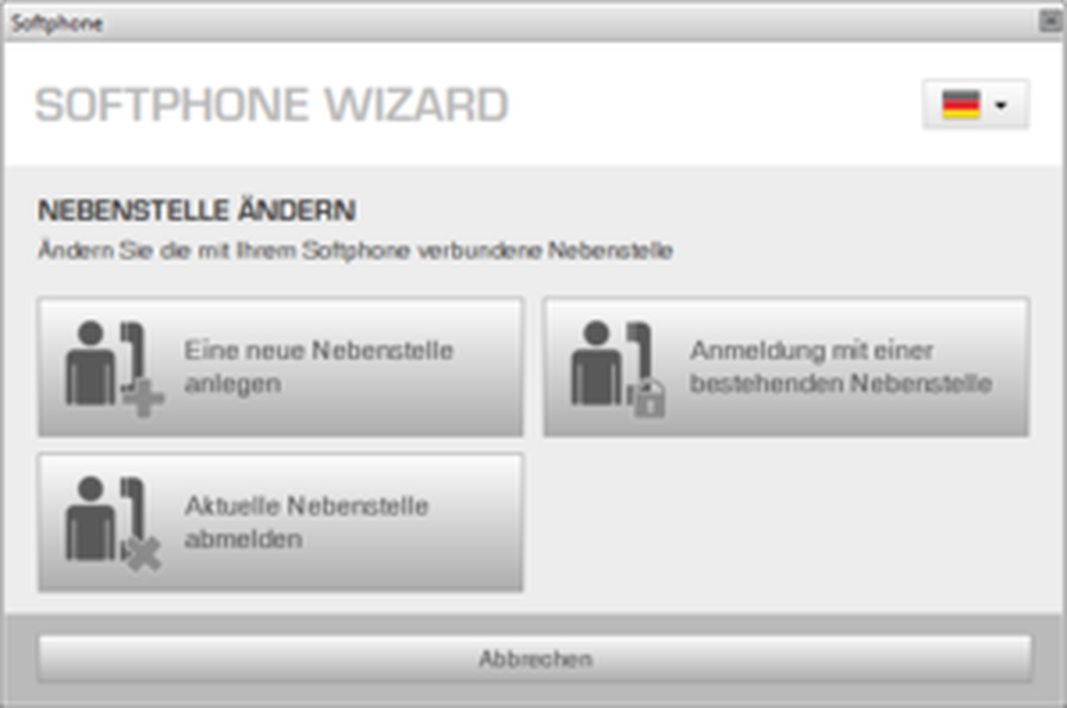Select "Aktuelle Nebenstelle abmelden"
Screen dimensions: 1067x708
coord(281,522)
